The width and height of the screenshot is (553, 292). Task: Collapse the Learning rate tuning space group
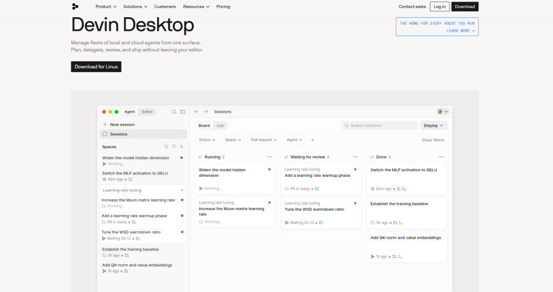pos(182,190)
